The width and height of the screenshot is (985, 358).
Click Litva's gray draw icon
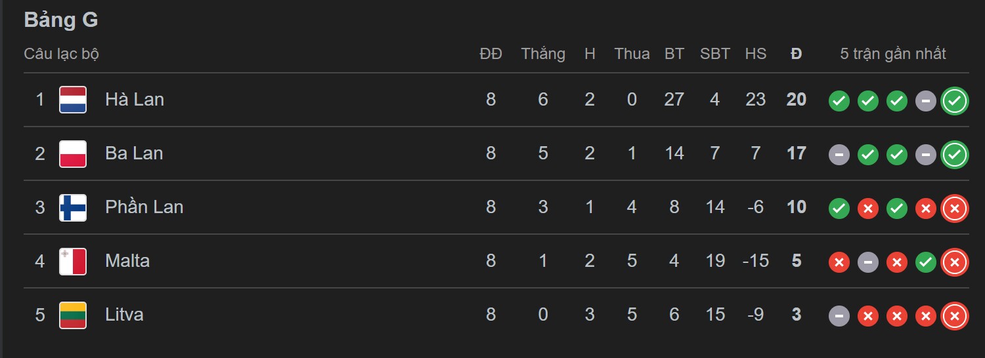pyautogui.click(x=839, y=316)
